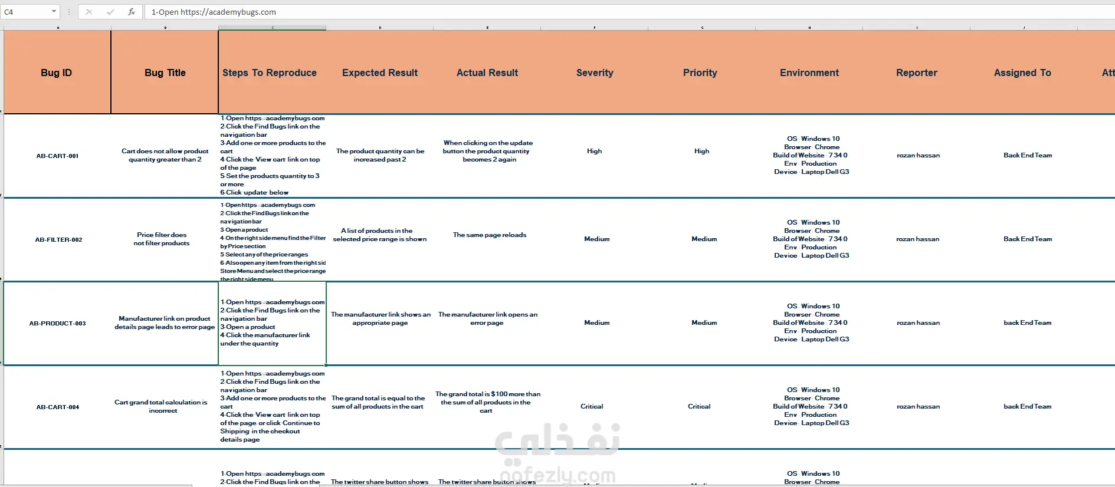This screenshot has height=487, width=1115.
Task: Click 'back End Team' in AB-CART-004 row
Action: pos(1028,406)
